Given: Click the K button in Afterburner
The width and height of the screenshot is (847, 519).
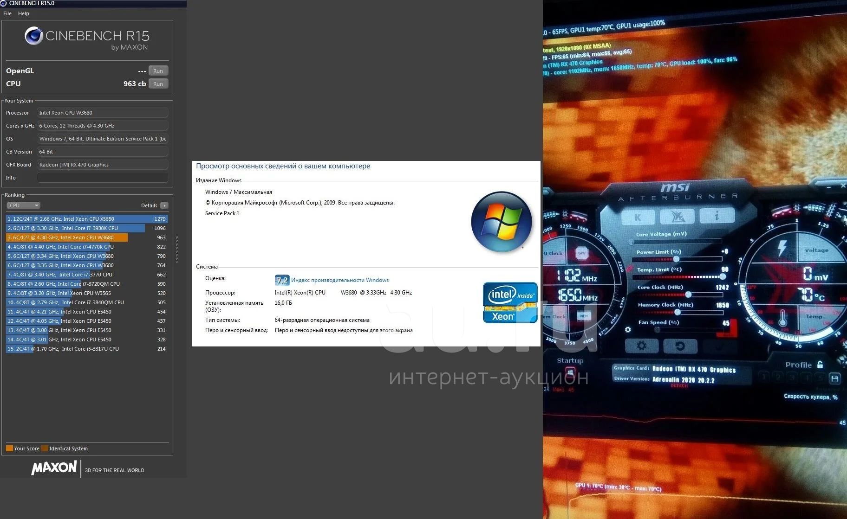Looking at the screenshot, I should (x=638, y=217).
